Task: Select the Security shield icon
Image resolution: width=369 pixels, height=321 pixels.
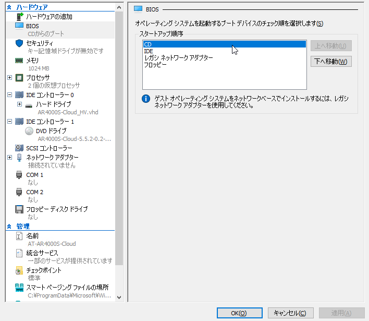Action: point(19,43)
